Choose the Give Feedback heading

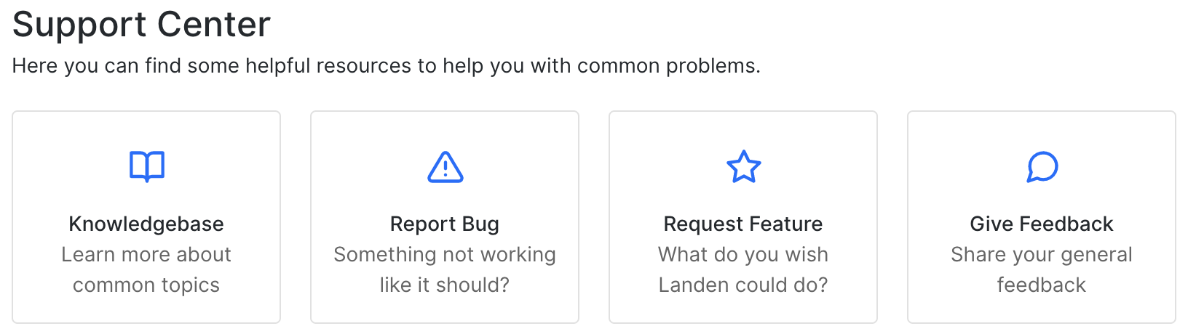(x=1042, y=224)
